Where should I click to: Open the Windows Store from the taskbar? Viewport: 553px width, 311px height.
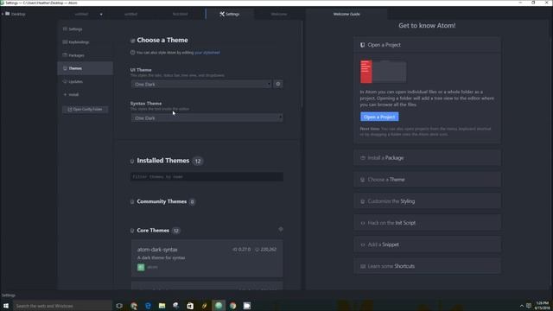(190, 306)
